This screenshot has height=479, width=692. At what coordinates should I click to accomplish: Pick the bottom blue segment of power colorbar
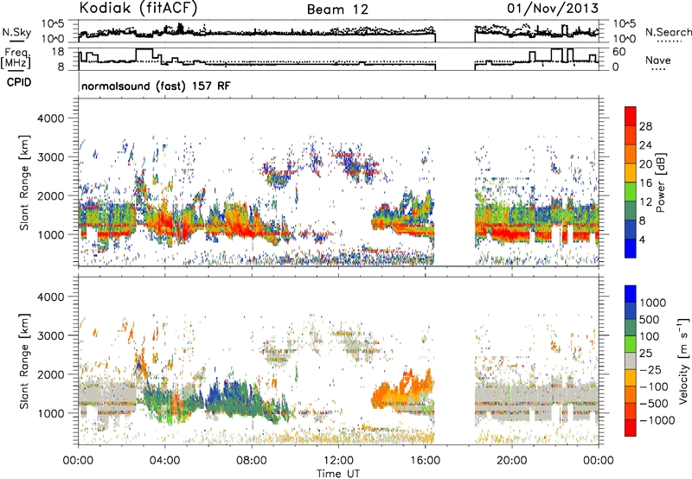coord(631,249)
